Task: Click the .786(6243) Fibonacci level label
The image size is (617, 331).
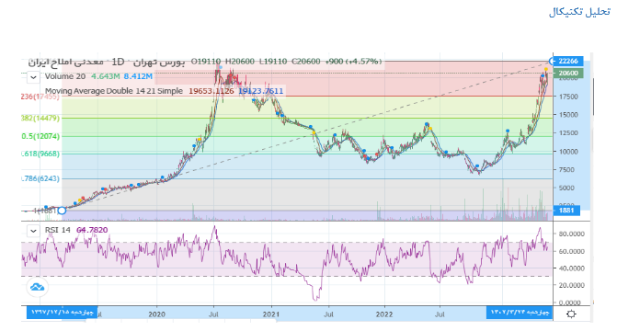Action: (x=40, y=178)
